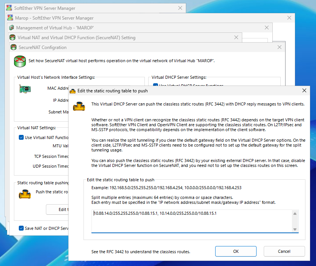Click the SecureNAT Configuration title bar icon
Screen dimensions: 316x266
[x=14, y=47]
